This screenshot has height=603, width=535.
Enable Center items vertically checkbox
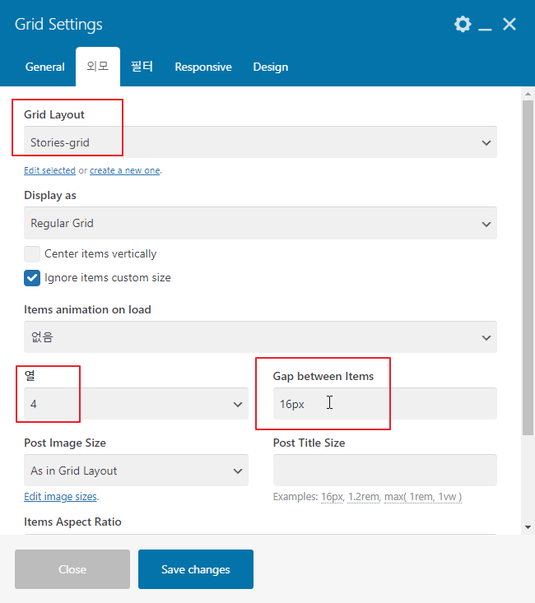point(32,254)
